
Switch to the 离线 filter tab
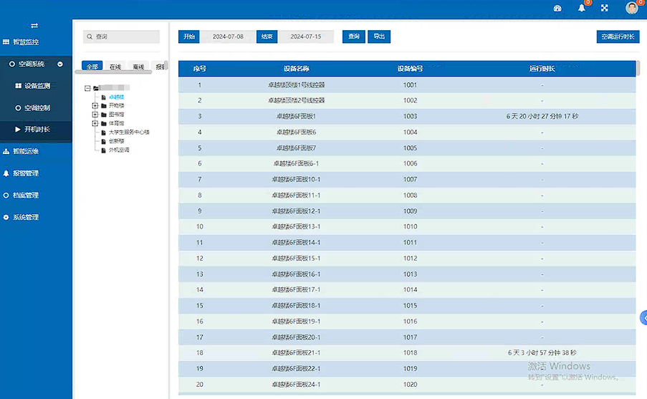[x=138, y=67]
